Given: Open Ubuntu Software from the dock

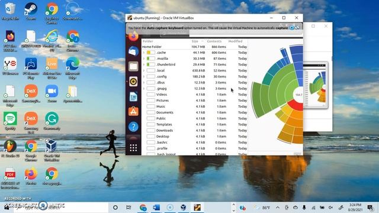Looking at the screenshot, I should point(133,112).
